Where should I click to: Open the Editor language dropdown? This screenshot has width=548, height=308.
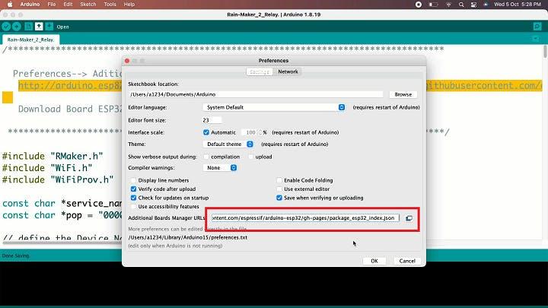pos(274,107)
